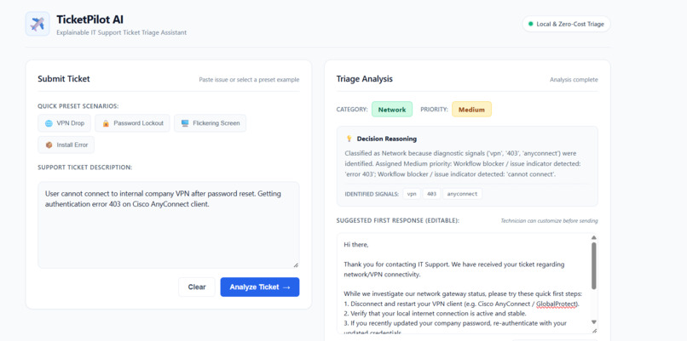This screenshot has height=341, width=687.
Task: Click the Local & Zero-Cost Triage badge
Action: [x=566, y=24]
